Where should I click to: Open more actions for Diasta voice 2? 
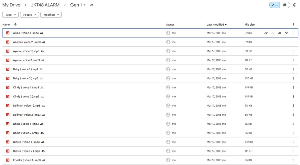point(293,151)
